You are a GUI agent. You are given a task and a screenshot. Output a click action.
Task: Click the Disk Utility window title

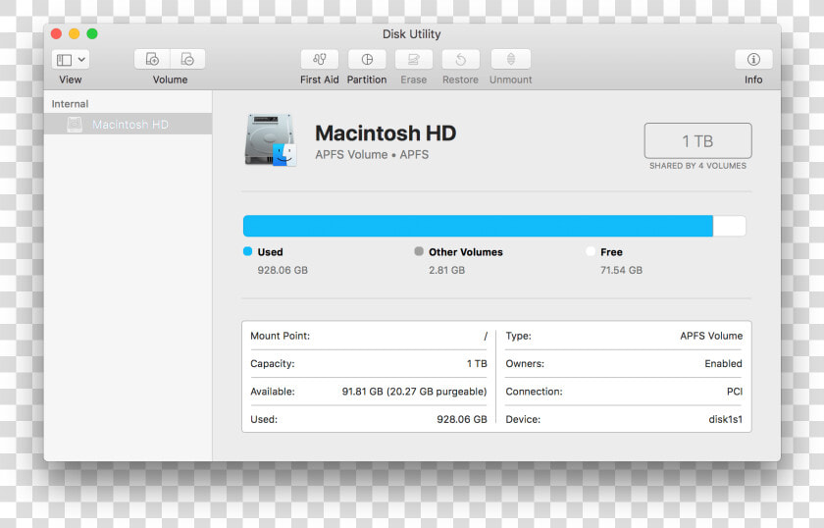point(411,34)
